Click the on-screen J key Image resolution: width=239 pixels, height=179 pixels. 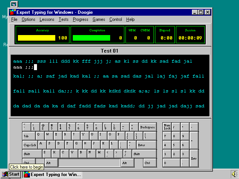tap(96, 145)
